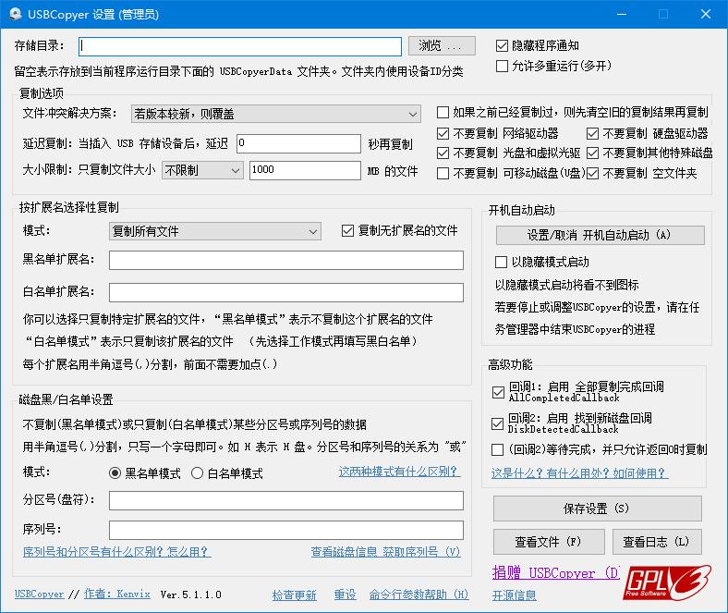
Task: Click 重设 link
Action: 345,595
